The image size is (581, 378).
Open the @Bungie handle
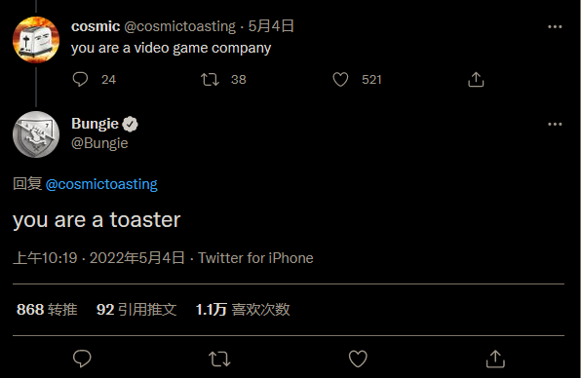click(x=99, y=143)
